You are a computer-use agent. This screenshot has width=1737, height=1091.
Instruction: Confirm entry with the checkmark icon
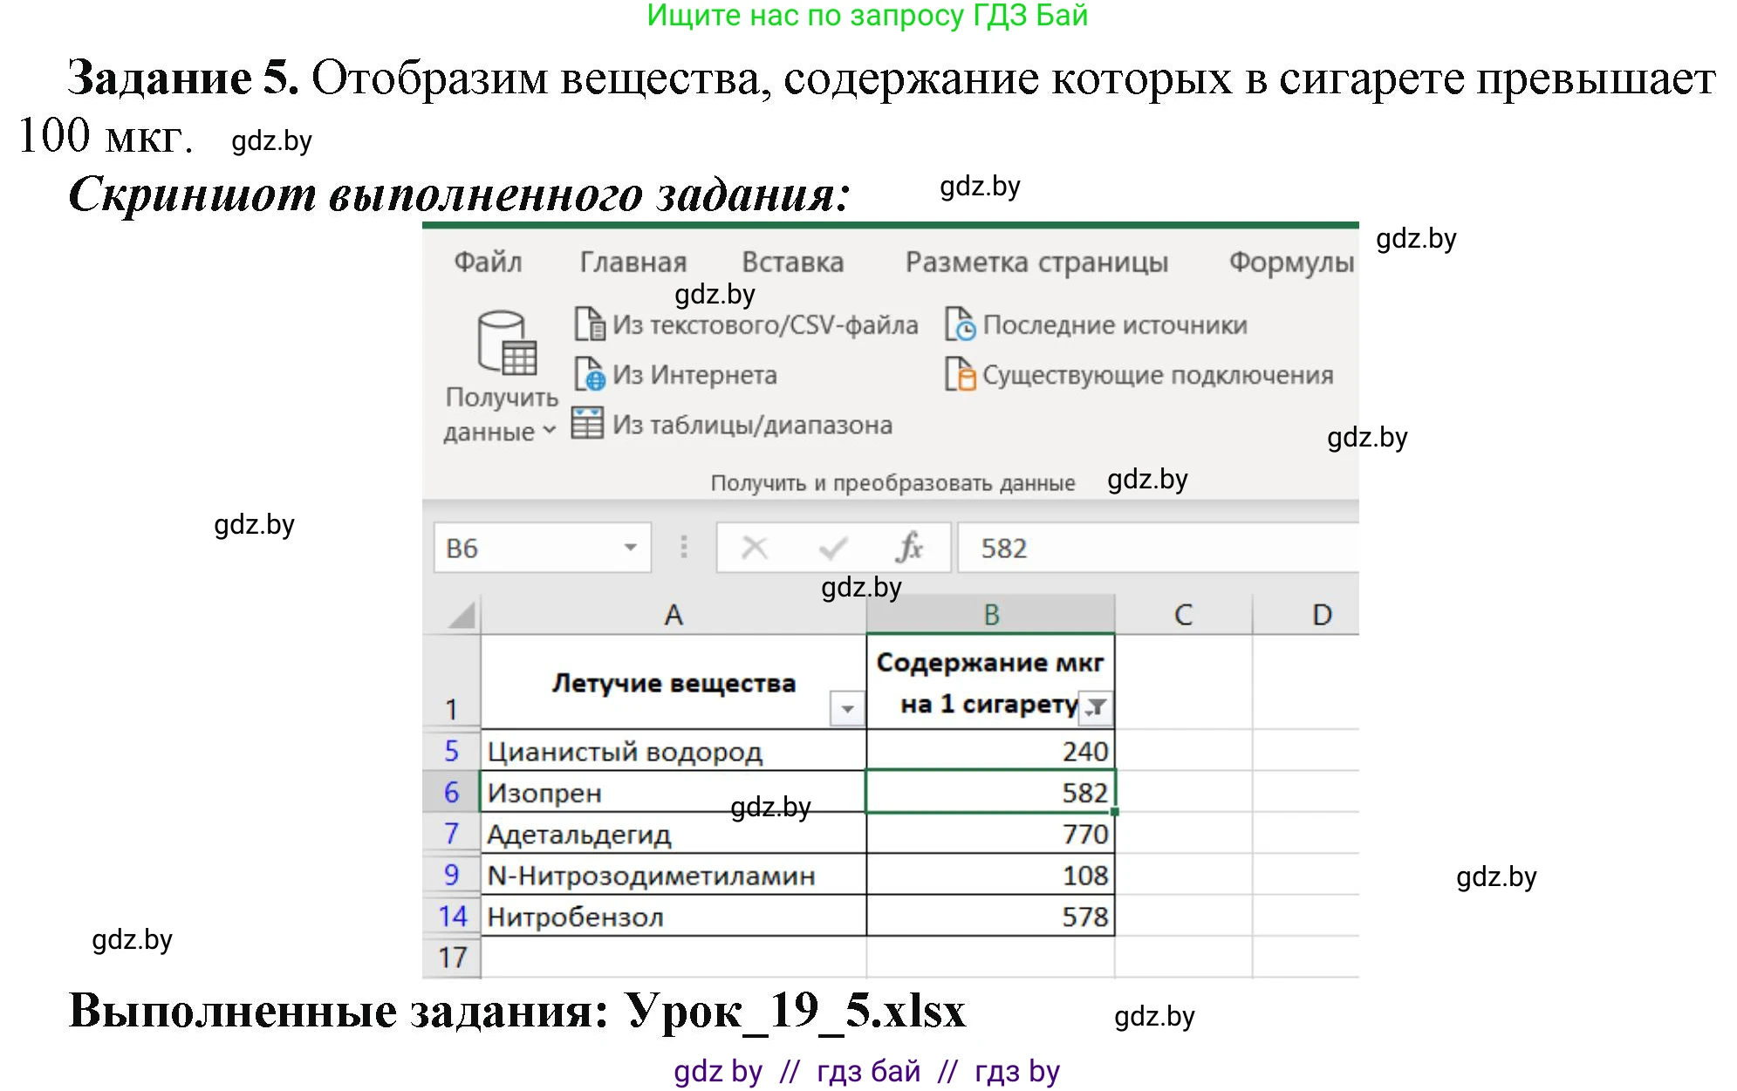coord(831,548)
